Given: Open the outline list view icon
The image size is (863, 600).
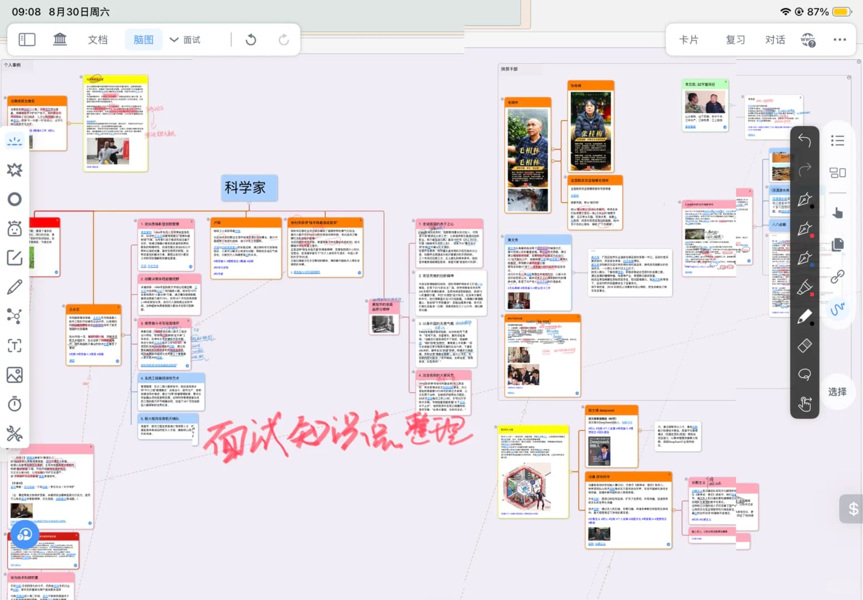Looking at the screenshot, I should 837,140.
